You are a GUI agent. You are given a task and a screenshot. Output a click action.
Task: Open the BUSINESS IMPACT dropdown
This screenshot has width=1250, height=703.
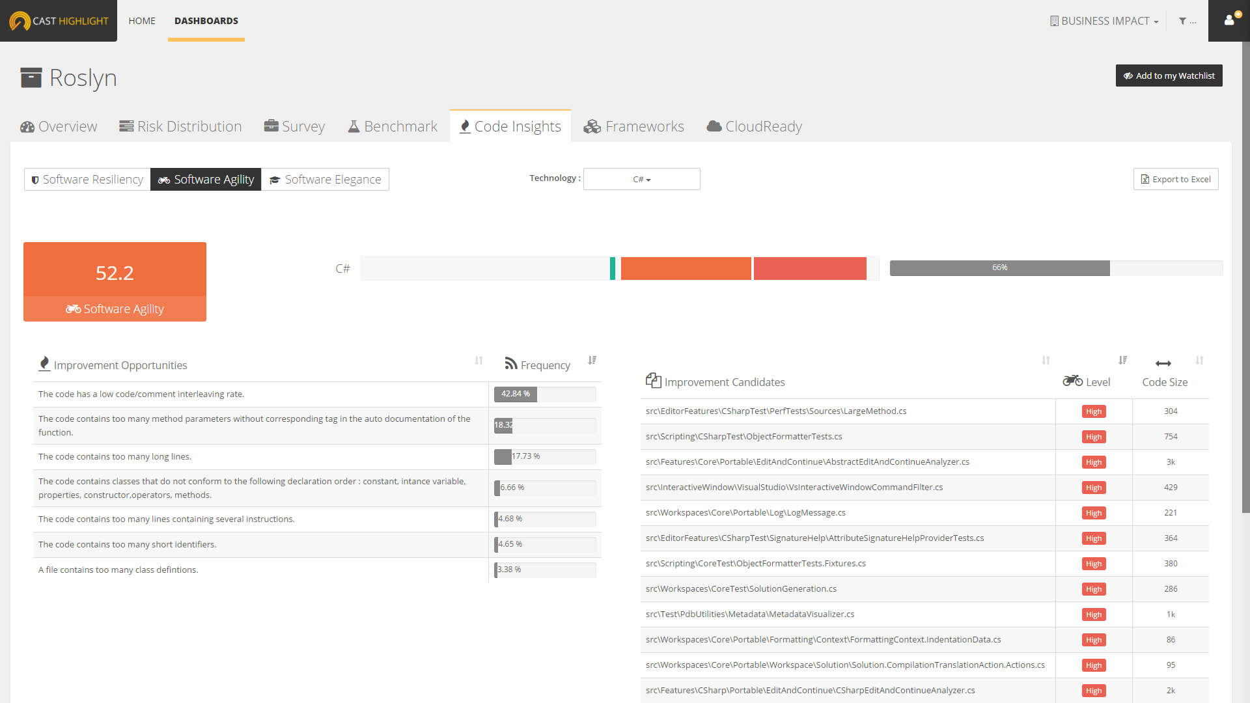click(1104, 21)
